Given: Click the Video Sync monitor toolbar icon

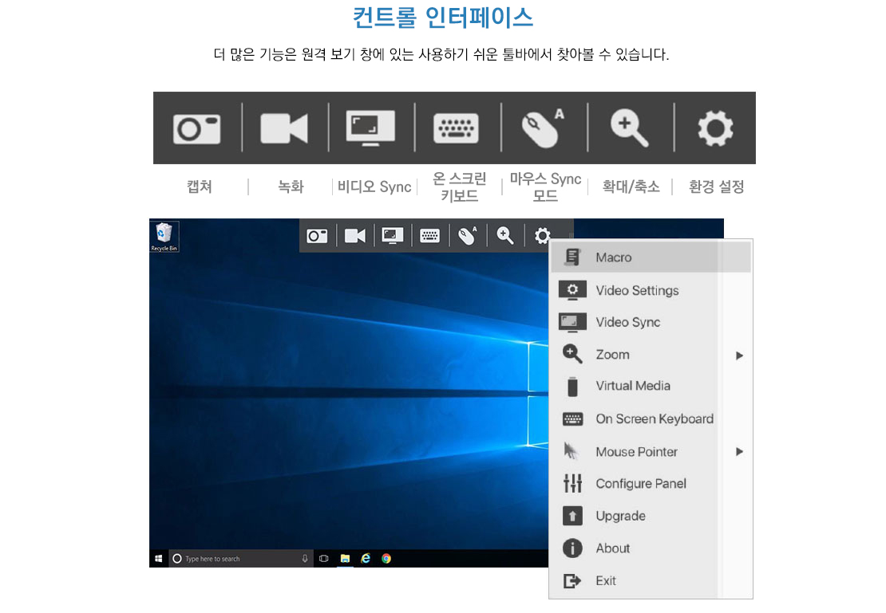Looking at the screenshot, I should click(391, 236).
